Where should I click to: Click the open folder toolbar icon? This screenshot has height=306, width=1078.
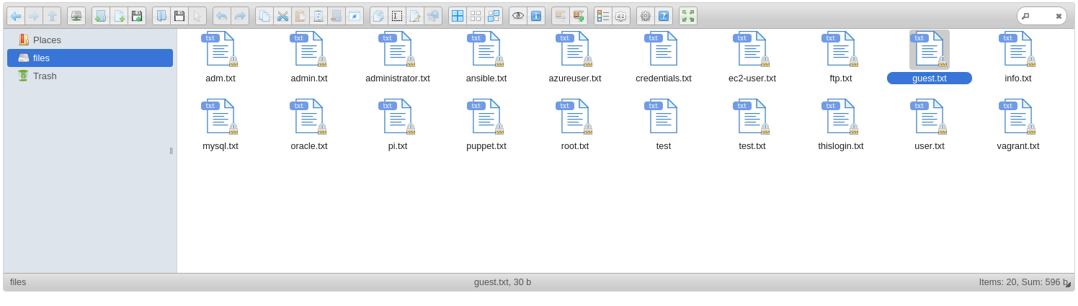[x=161, y=16]
